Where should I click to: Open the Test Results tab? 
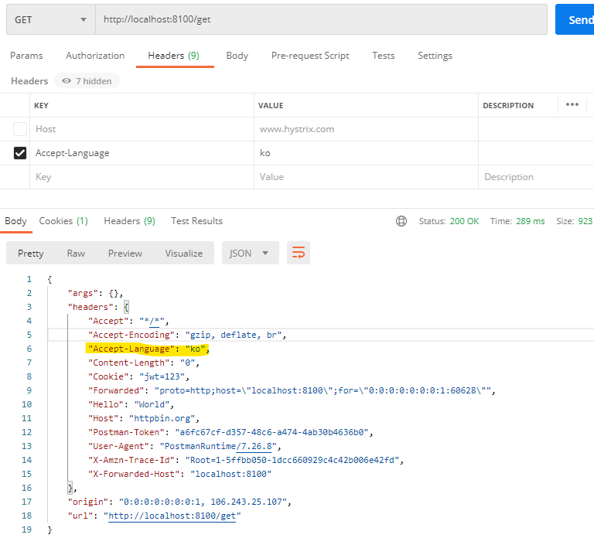pyautogui.click(x=197, y=221)
